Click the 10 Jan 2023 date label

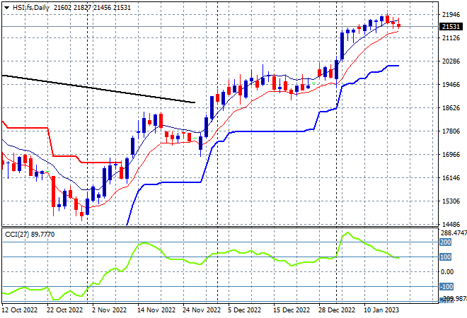click(x=381, y=310)
